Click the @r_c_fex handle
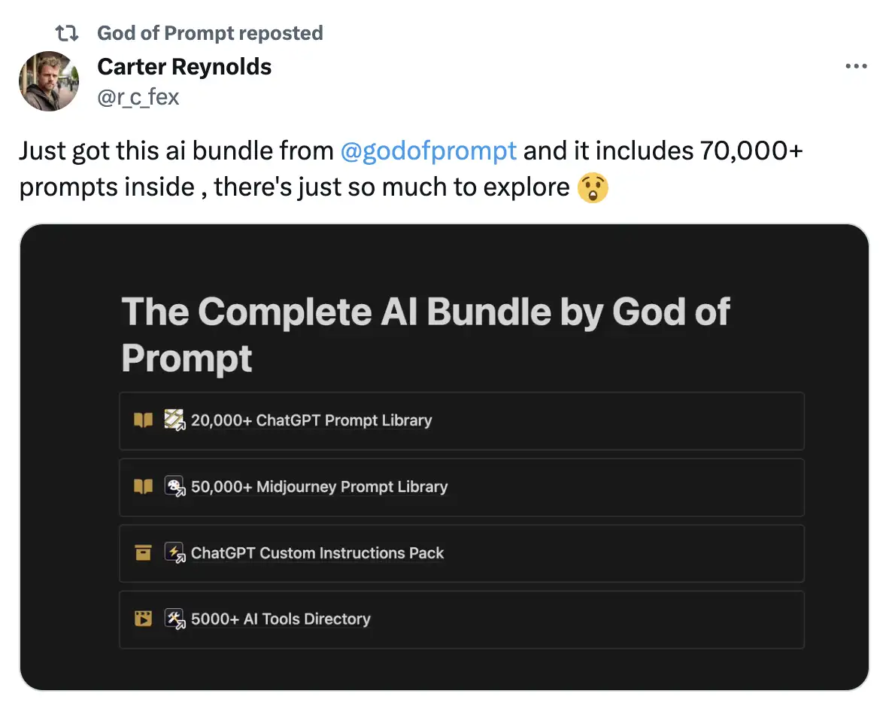892x712 pixels. tap(137, 96)
